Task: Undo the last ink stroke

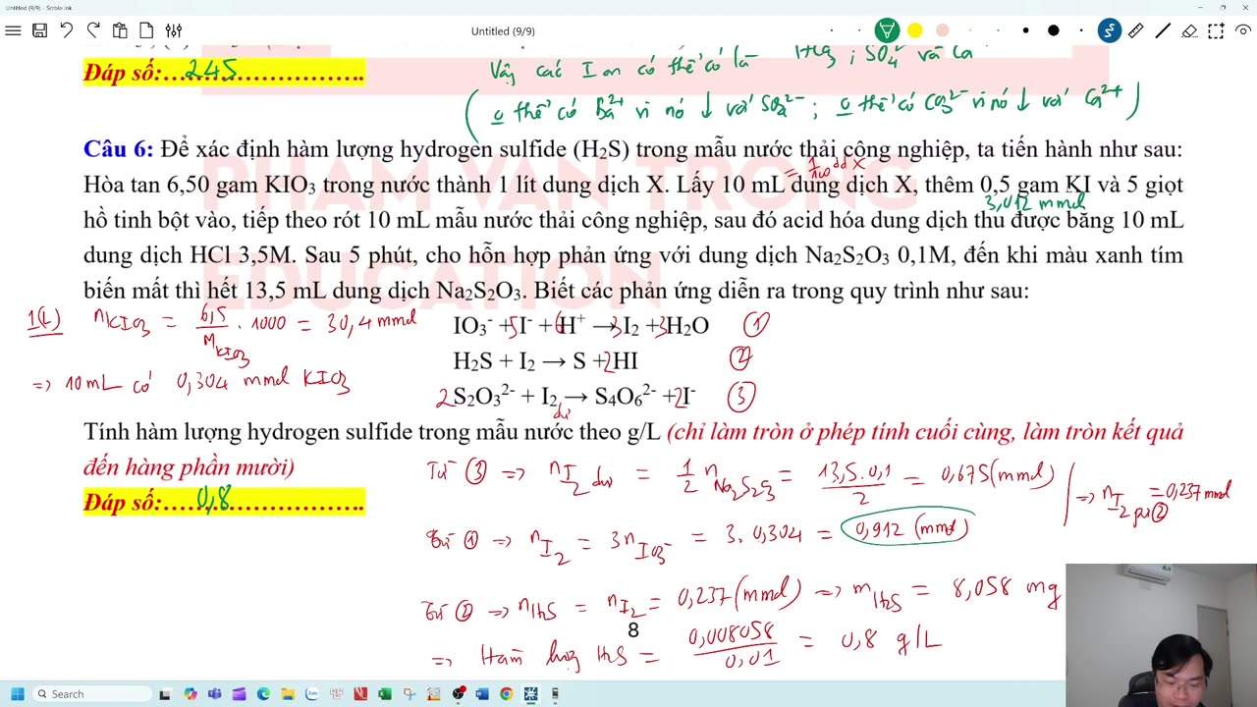Action: (x=66, y=30)
